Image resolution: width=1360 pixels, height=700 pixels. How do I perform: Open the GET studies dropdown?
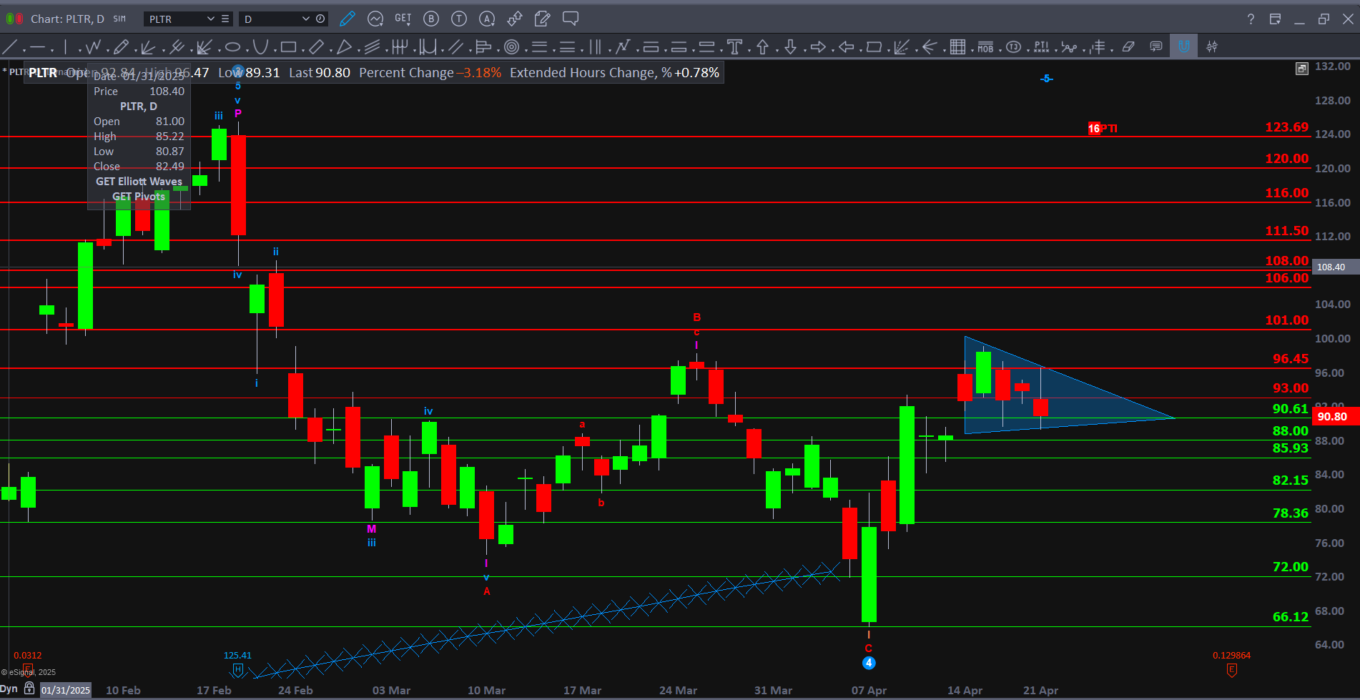pyautogui.click(x=403, y=19)
